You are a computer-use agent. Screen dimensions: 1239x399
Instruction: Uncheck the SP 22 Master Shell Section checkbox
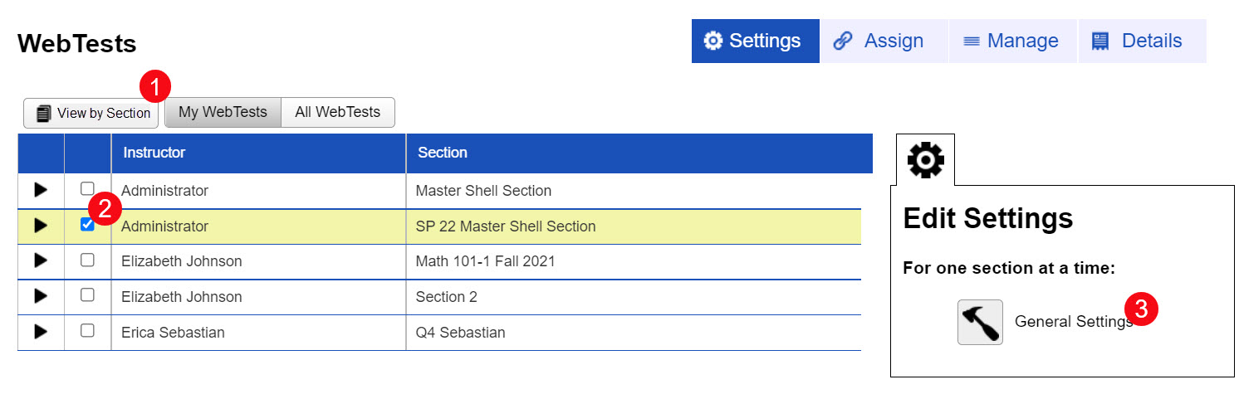point(87,225)
